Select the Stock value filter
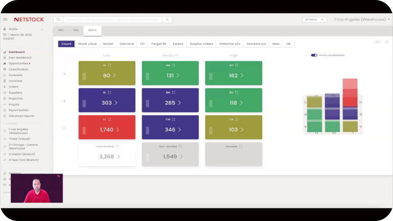Screen dimensions: 393x221 [87, 44]
